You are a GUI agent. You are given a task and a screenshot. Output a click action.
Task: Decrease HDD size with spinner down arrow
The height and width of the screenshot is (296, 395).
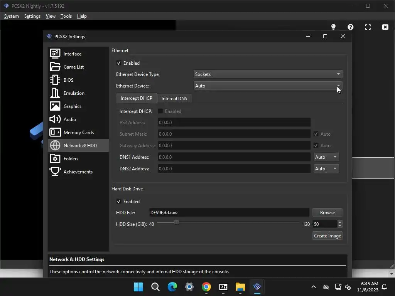click(340, 226)
